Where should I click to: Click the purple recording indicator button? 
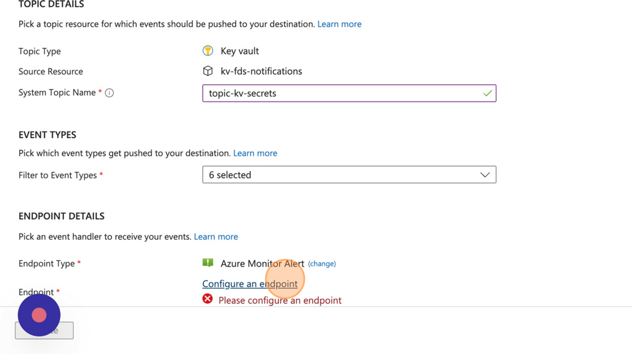click(x=39, y=315)
